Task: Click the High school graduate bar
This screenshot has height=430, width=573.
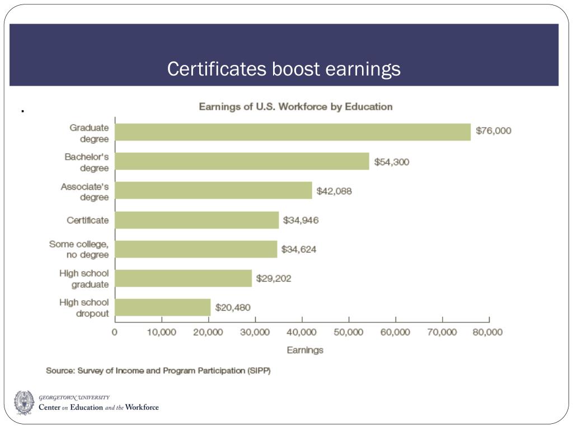Action: pyautogui.click(x=184, y=278)
